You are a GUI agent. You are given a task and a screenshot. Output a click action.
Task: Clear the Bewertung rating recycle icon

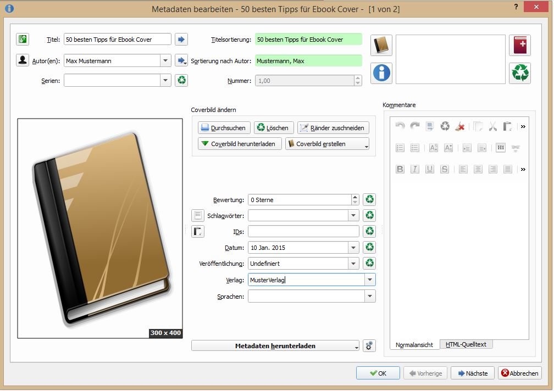coord(369,199)
